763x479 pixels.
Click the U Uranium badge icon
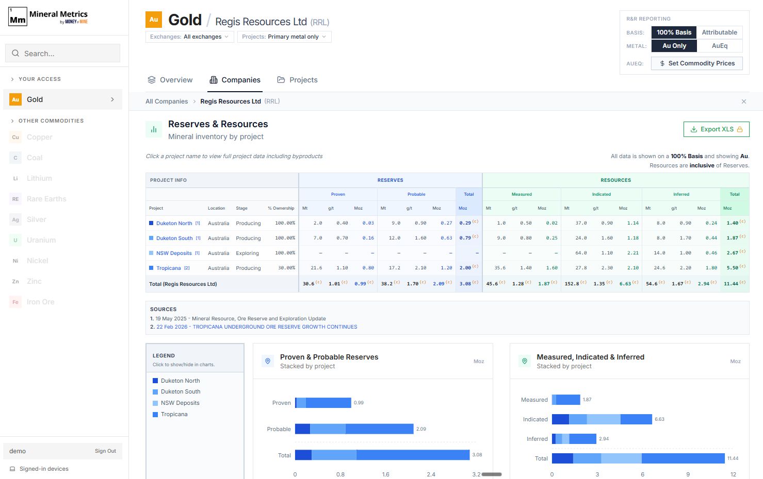[x=15, y=240]
